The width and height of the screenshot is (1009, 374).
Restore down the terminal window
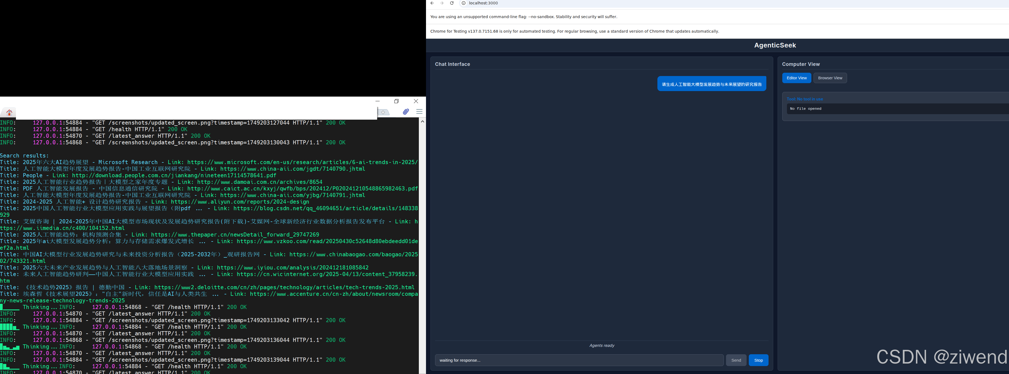click(396, 101)
